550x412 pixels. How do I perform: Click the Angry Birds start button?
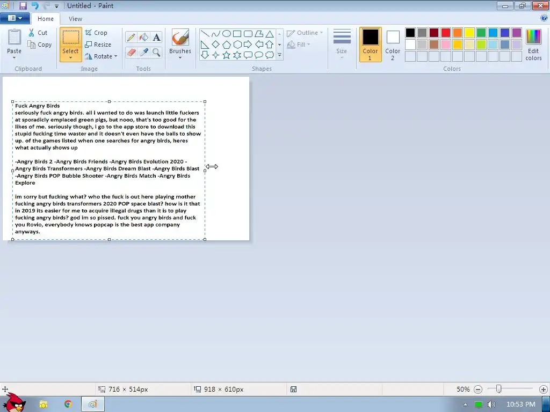(x=14, y=402)
